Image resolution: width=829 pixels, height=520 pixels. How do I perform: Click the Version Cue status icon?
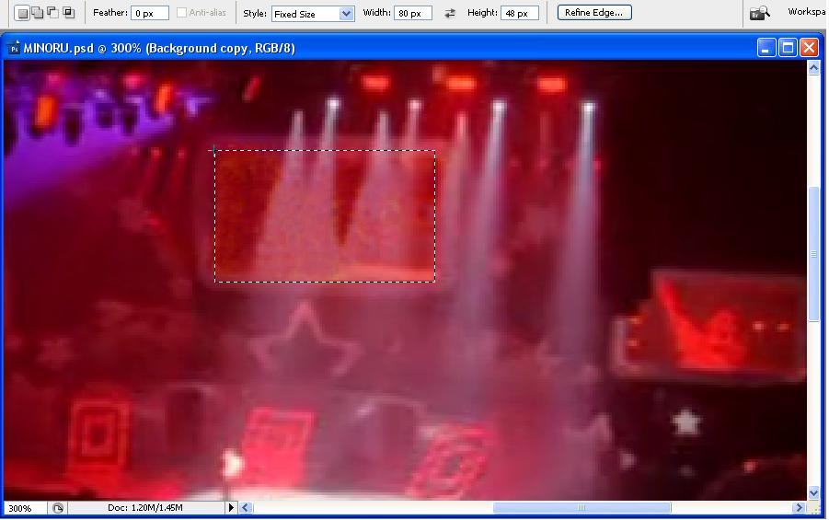coord(58,508)
